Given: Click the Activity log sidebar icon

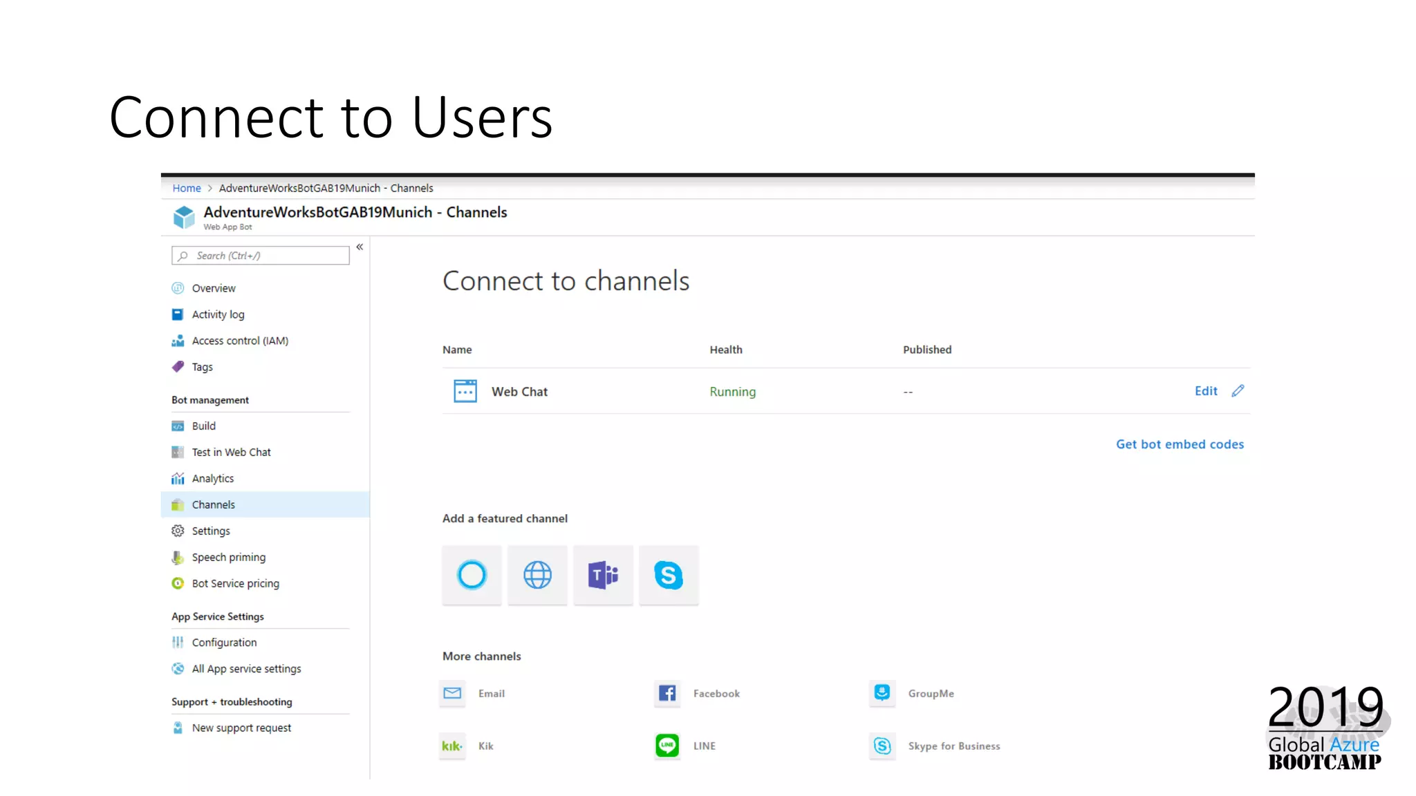Looking at the screenshot, I should (178, 314).
